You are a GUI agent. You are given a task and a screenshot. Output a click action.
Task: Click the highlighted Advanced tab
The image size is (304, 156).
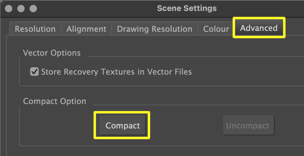[259, 28]
